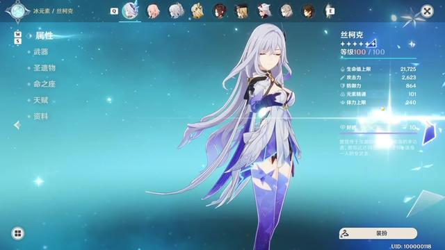Open the 命之座 constellation tab
This screenshot has width=445, height=250.
click(44, 84)
